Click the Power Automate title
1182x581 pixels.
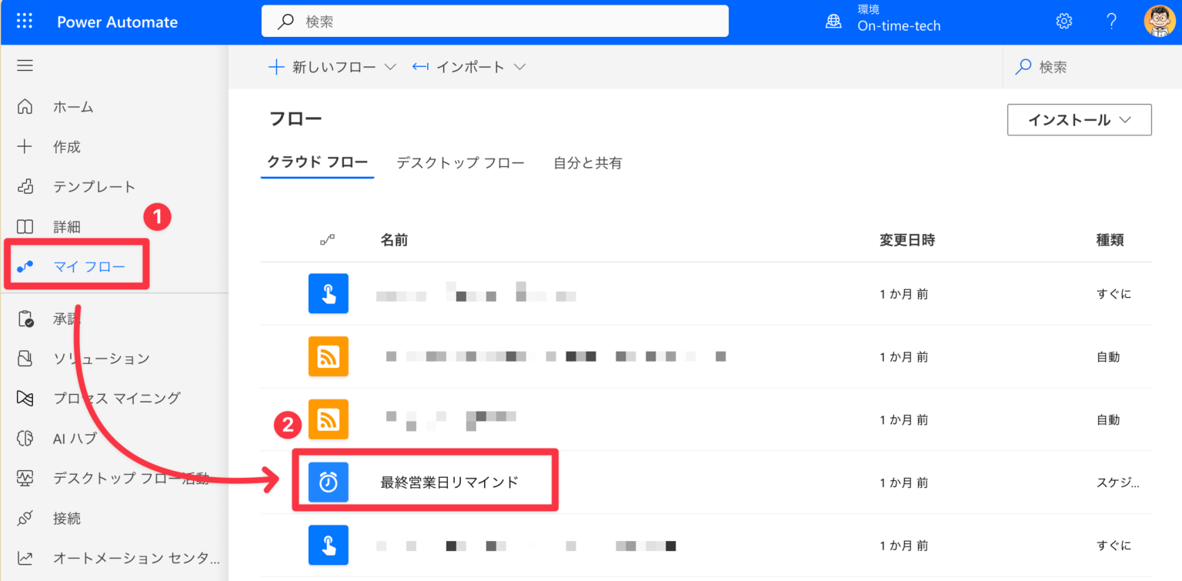tap(117, 22)
